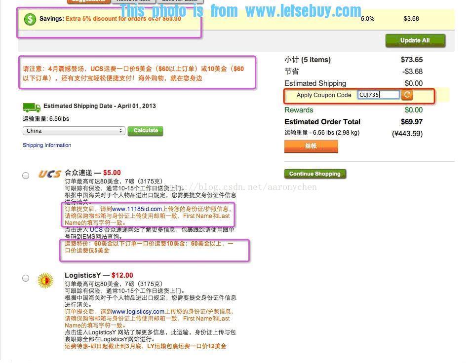
Task: Click the Extra 5% discount savings text
Action: 123,19
